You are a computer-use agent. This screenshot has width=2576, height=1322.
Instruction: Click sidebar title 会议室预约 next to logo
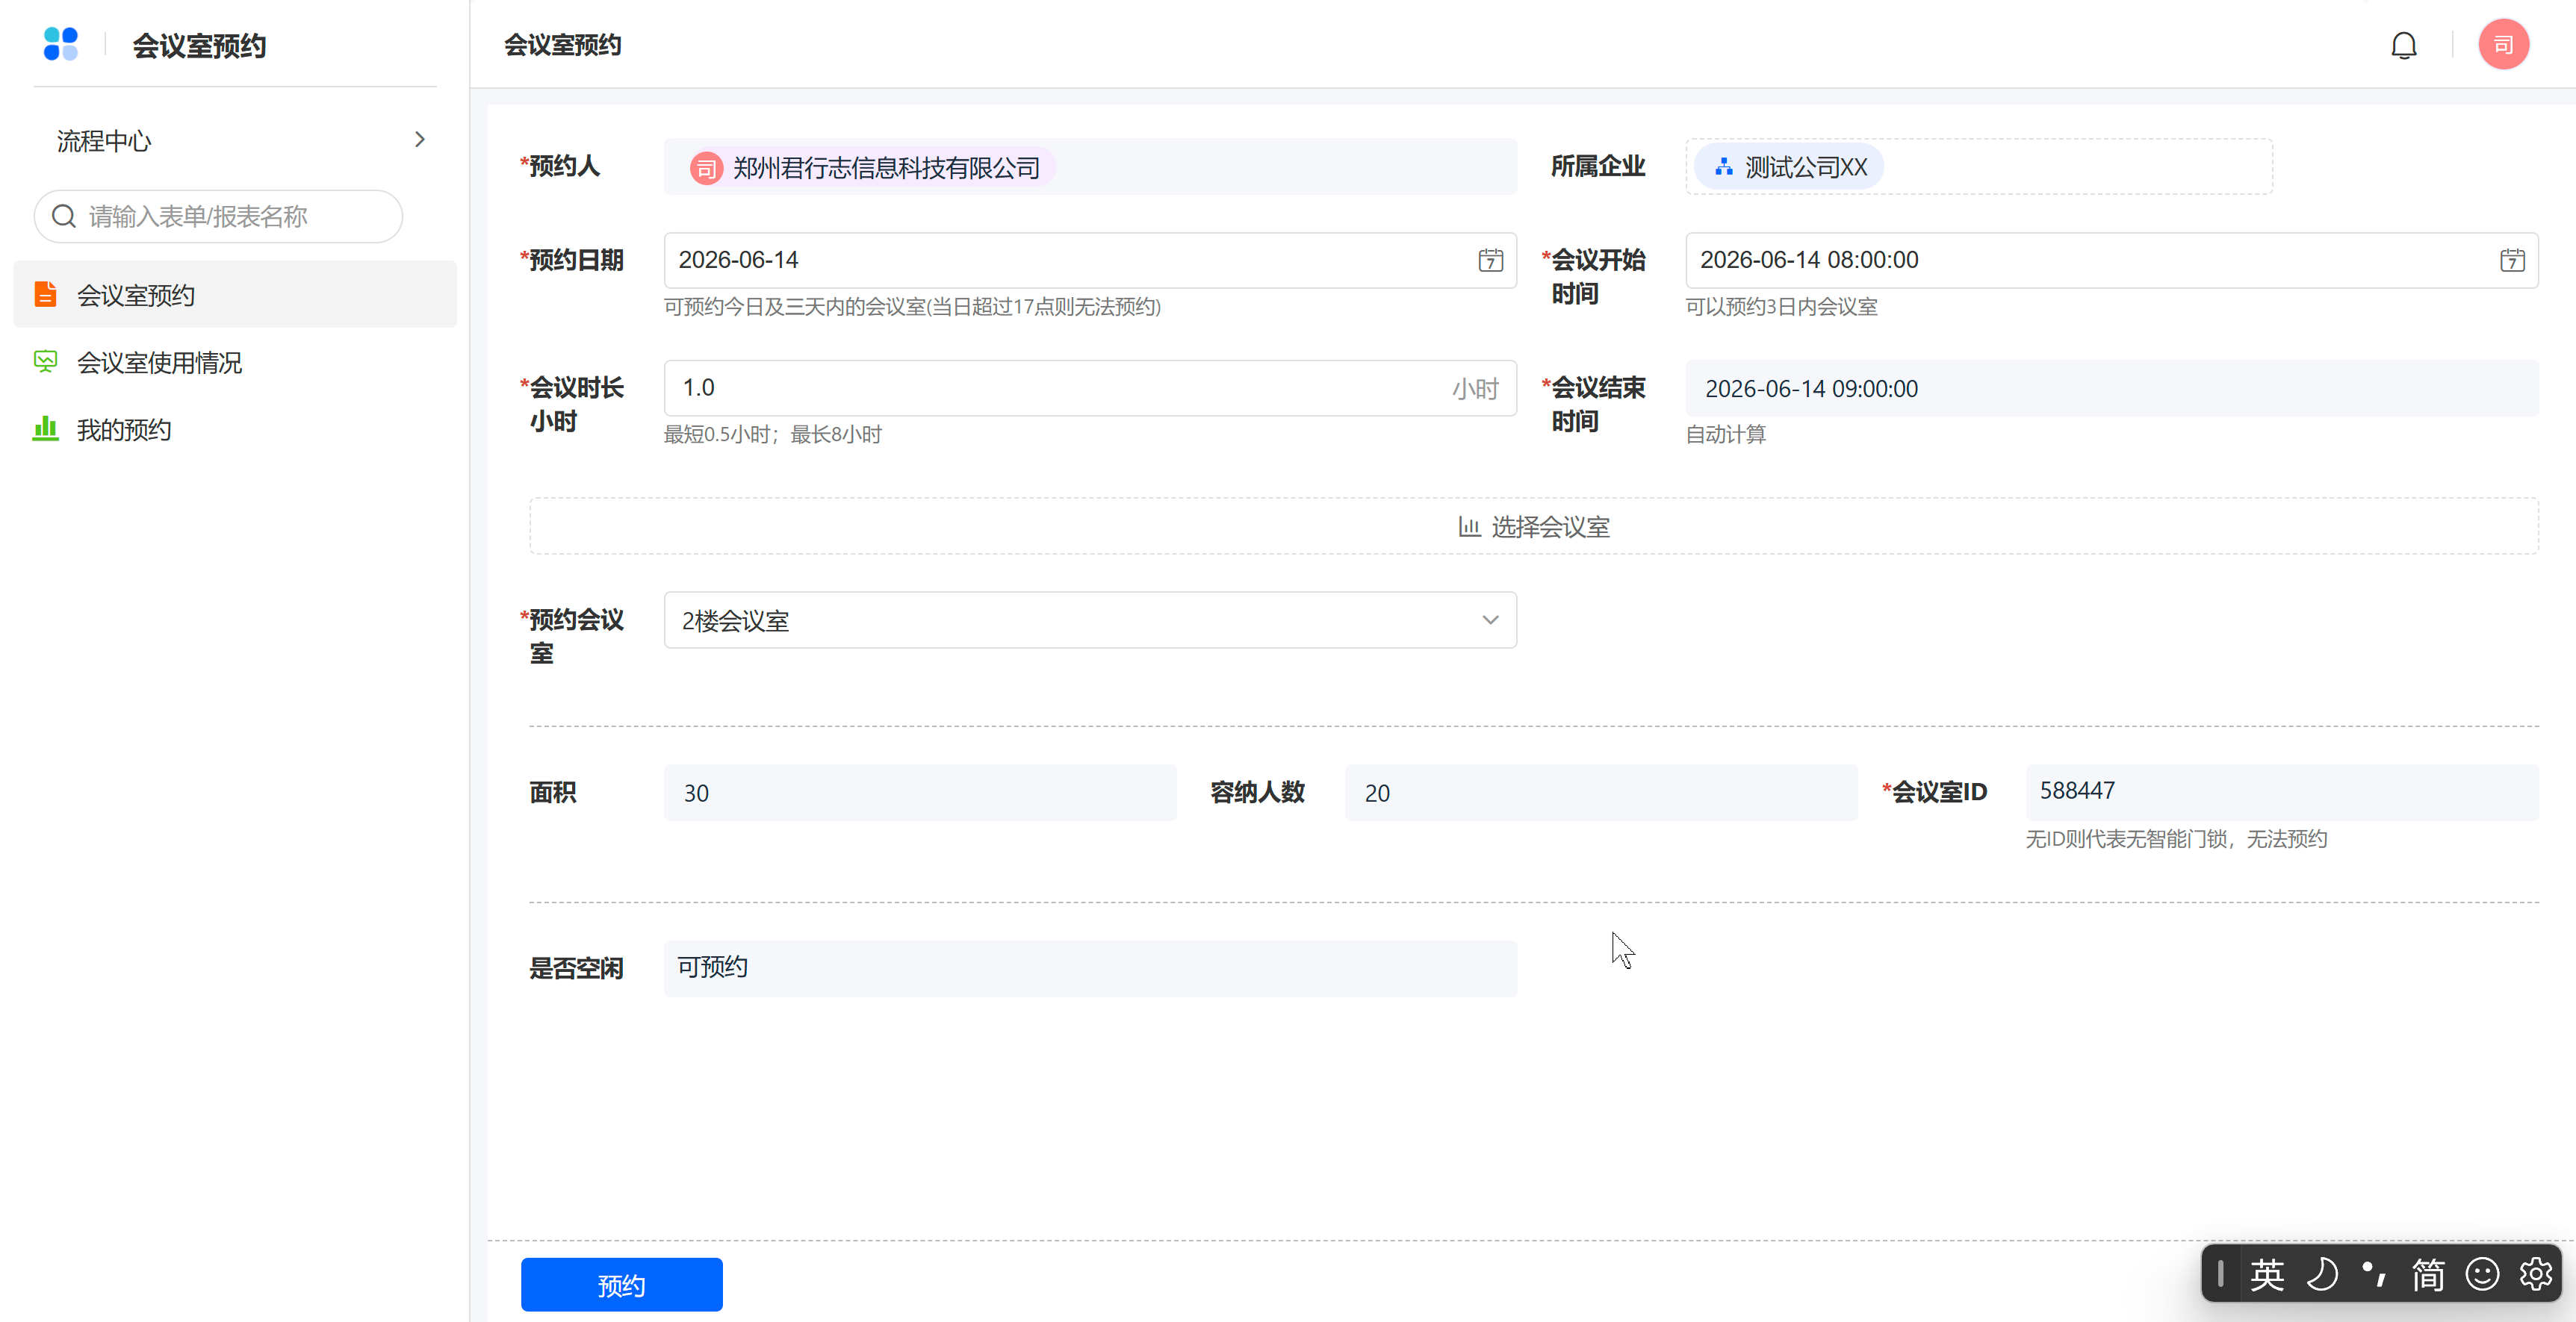[199, 46]
